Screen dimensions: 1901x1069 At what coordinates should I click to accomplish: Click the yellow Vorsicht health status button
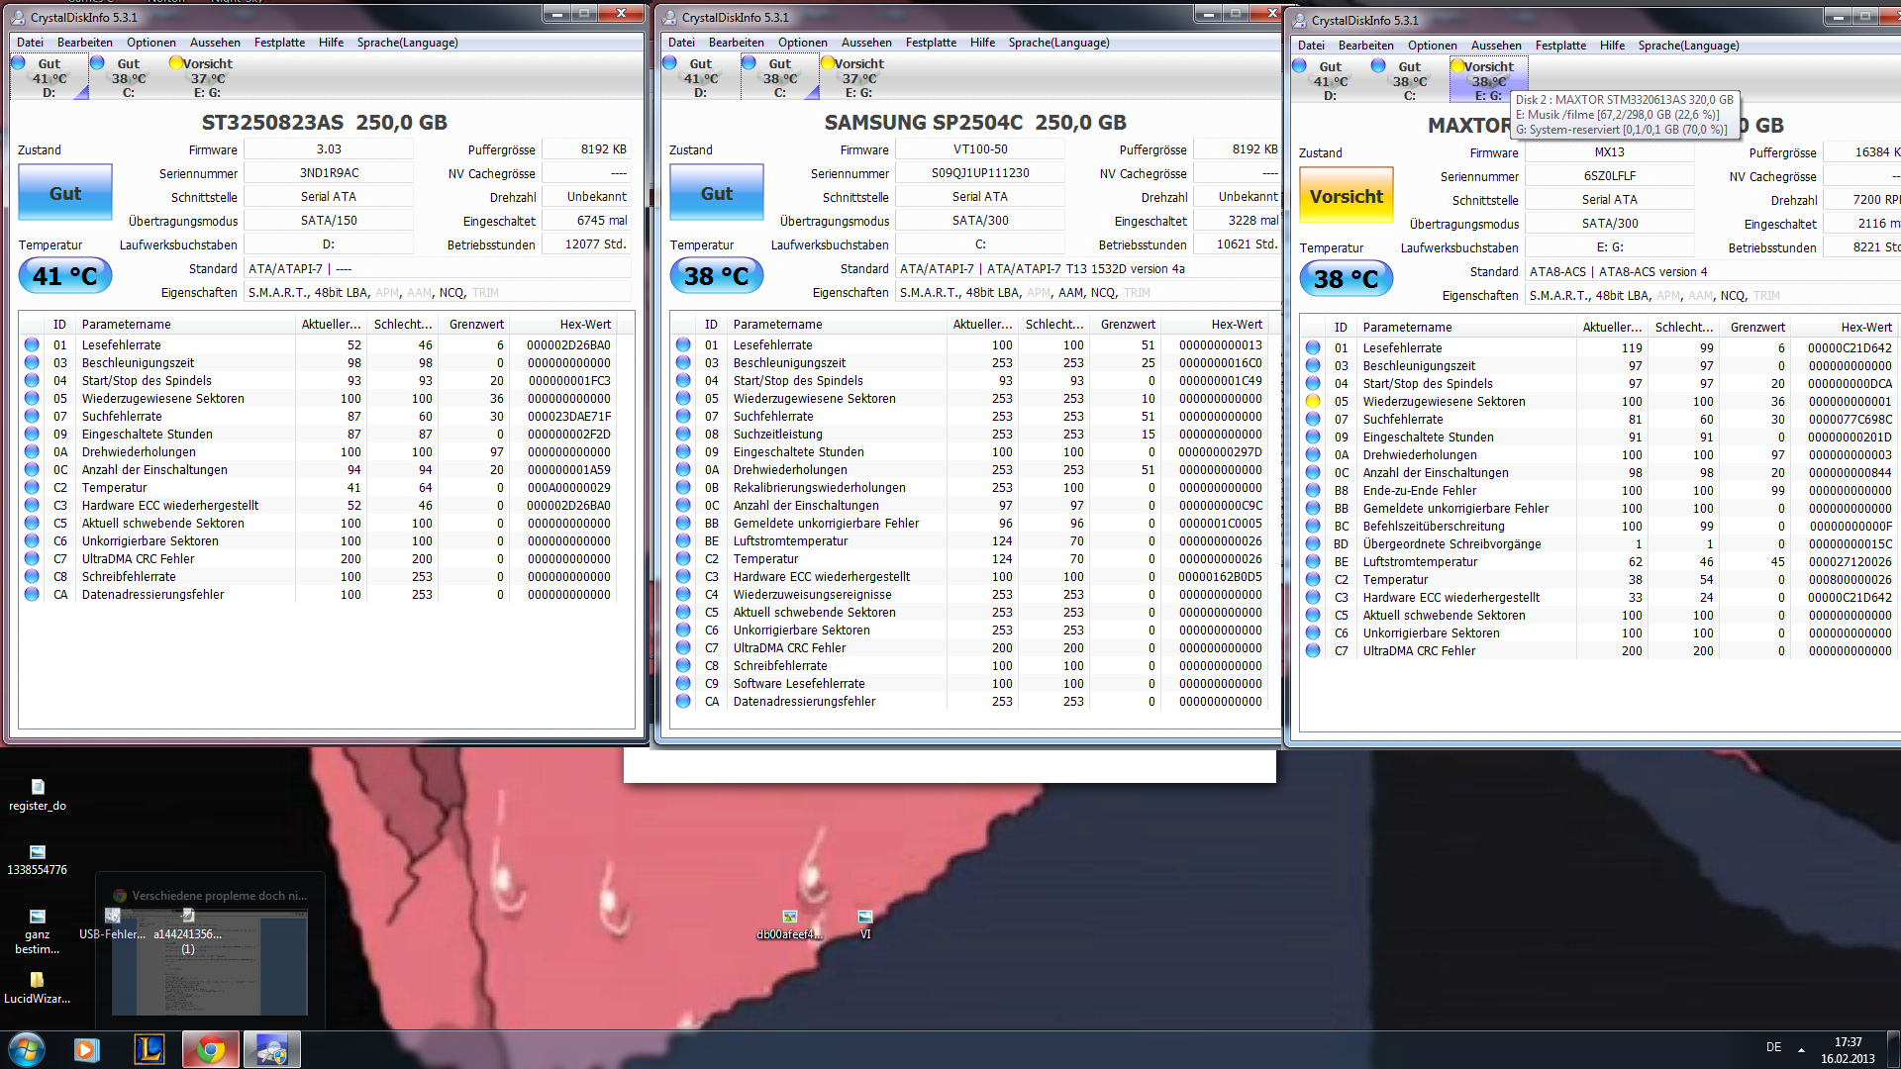click(x=1346, y=196)
